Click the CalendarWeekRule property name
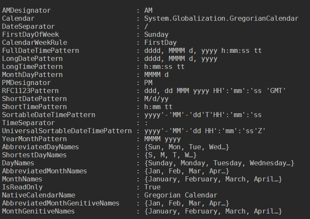This screenshot has height=219, width=310. click(x=35, y=42)
